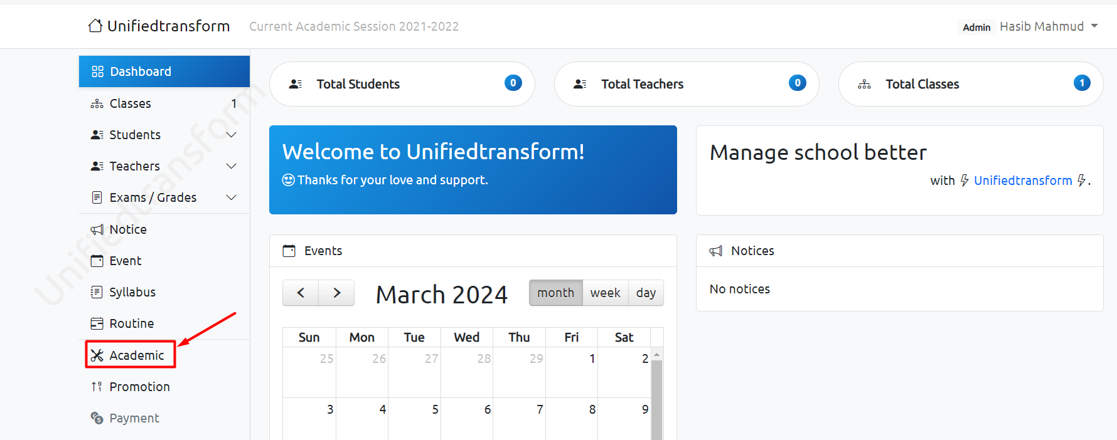Click the Total Classes count badge

(x=1082, y=83)
